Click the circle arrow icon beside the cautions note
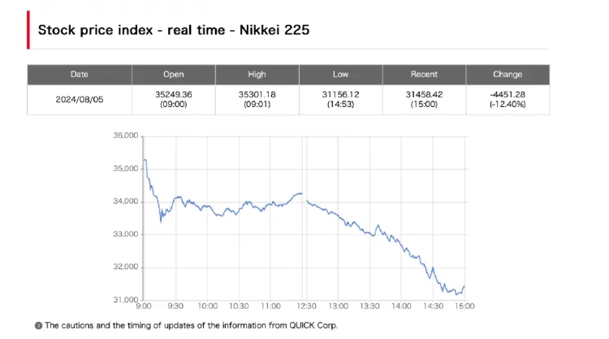 tap(38, 325)
